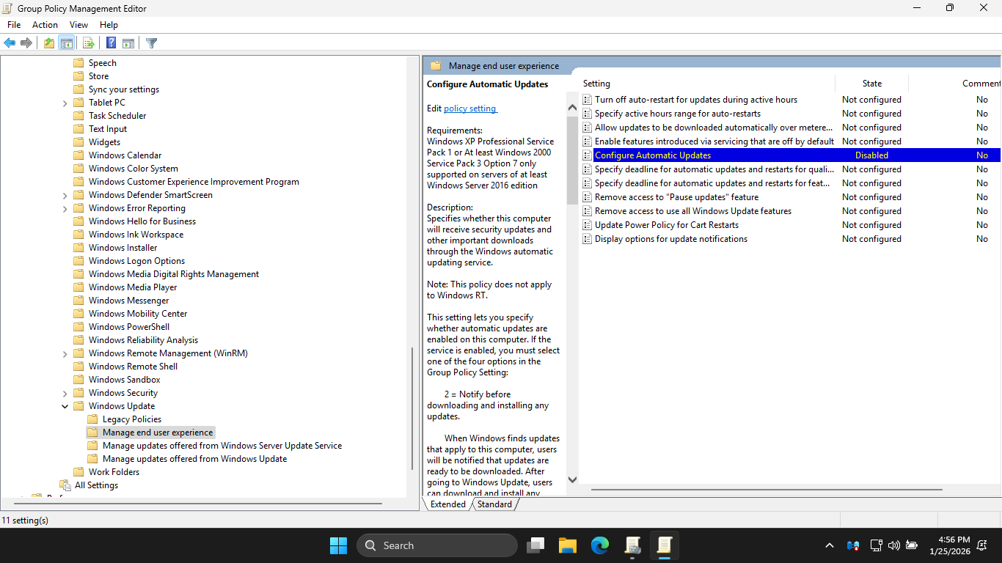Click the Export List toolbar icon

[x=88, y=43]
